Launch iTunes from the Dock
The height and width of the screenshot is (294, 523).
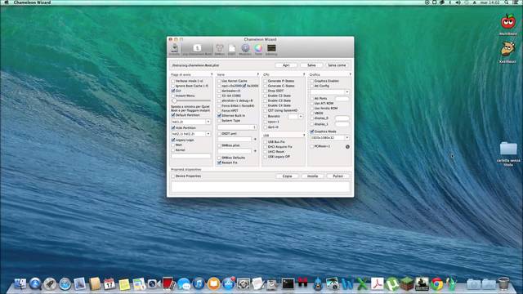199,284
